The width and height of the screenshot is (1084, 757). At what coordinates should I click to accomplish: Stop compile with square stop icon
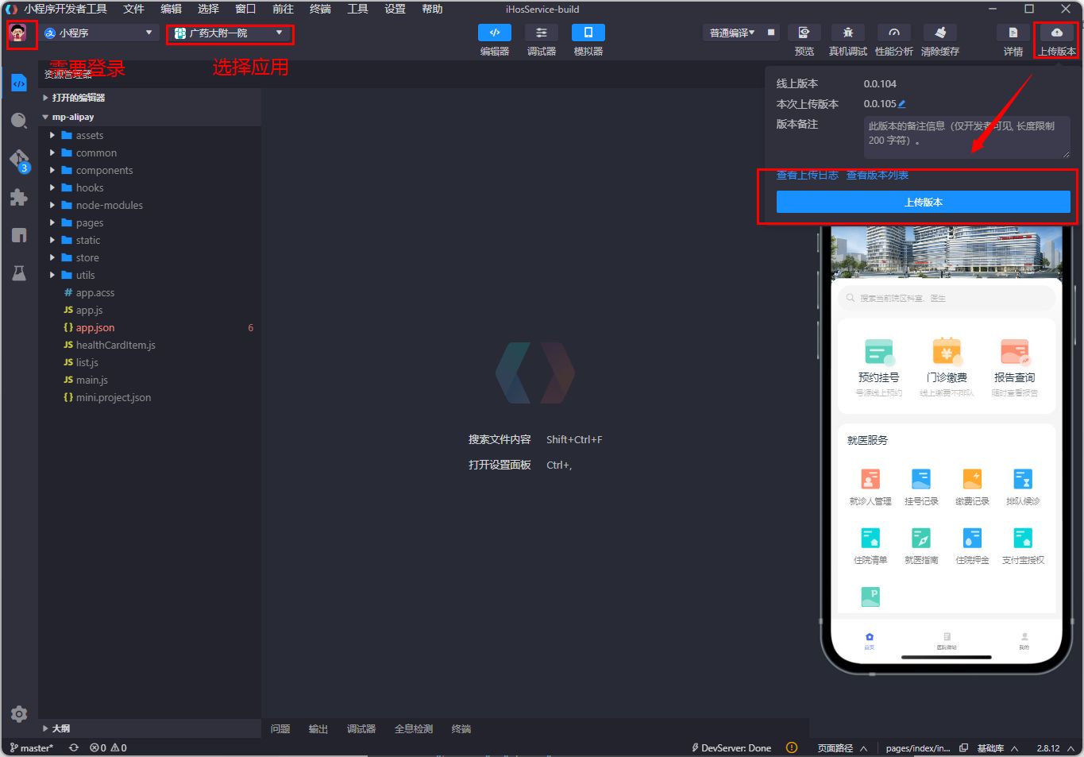[x=770, y=33]
